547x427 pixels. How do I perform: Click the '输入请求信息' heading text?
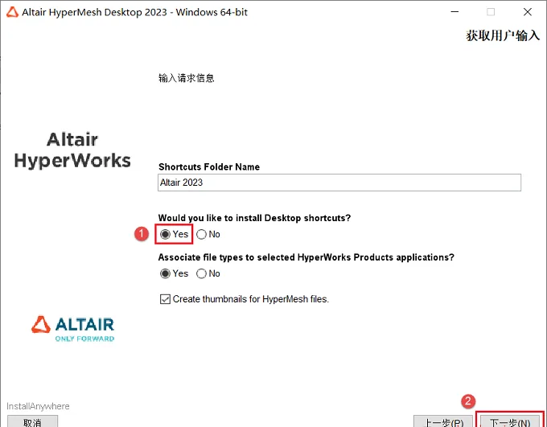[187, 78]
